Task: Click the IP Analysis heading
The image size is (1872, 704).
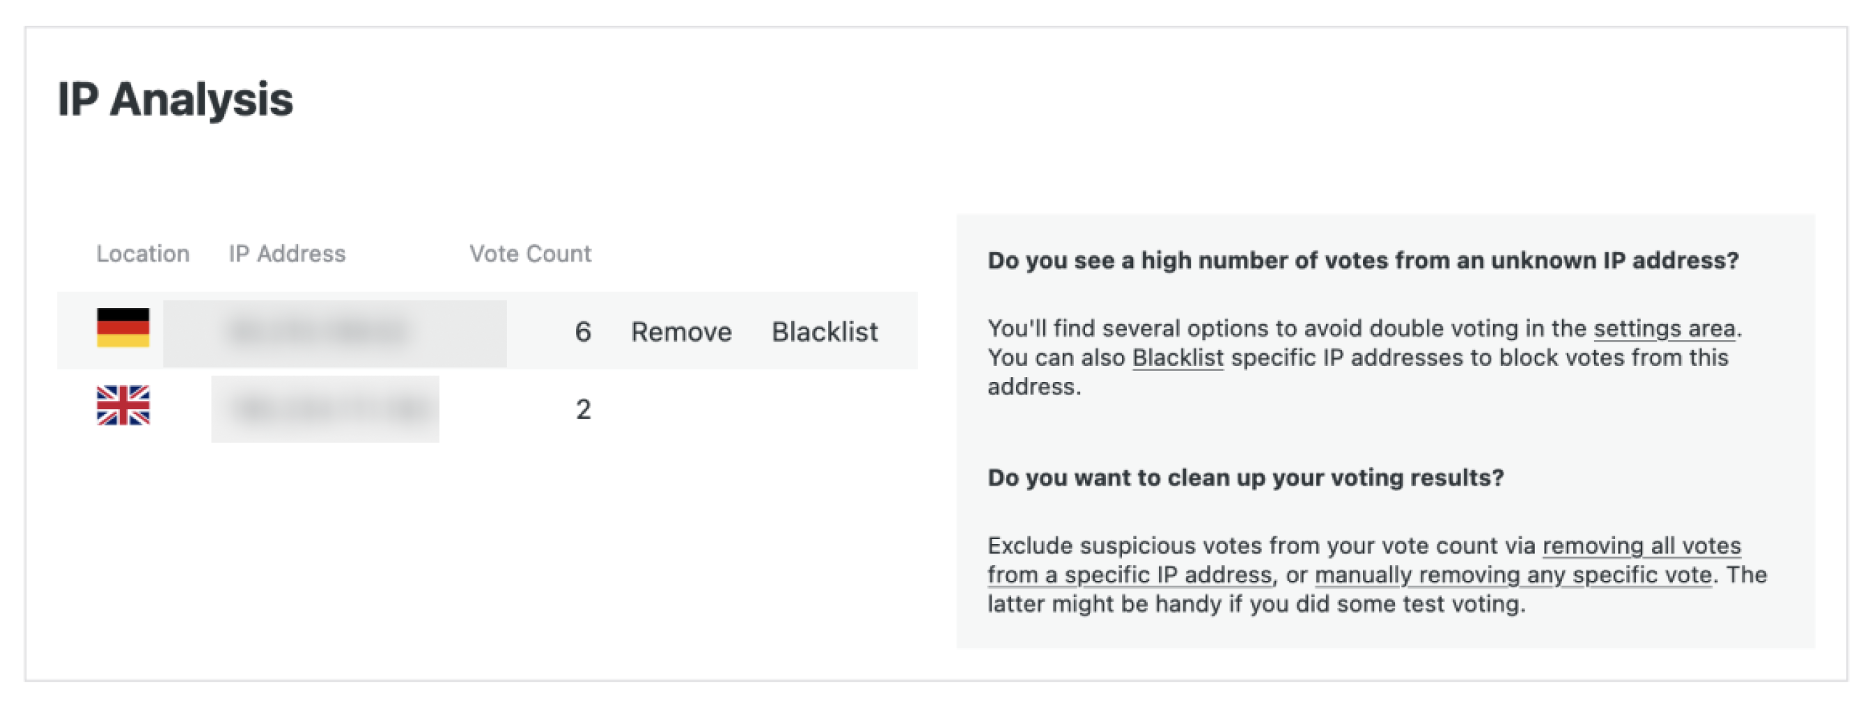Action: pyautogui.click(x=175, y=99)
